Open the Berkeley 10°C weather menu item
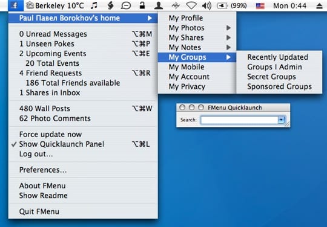This screenshot has width=327, height=227. pyautogui.click(x=55, y=5)
